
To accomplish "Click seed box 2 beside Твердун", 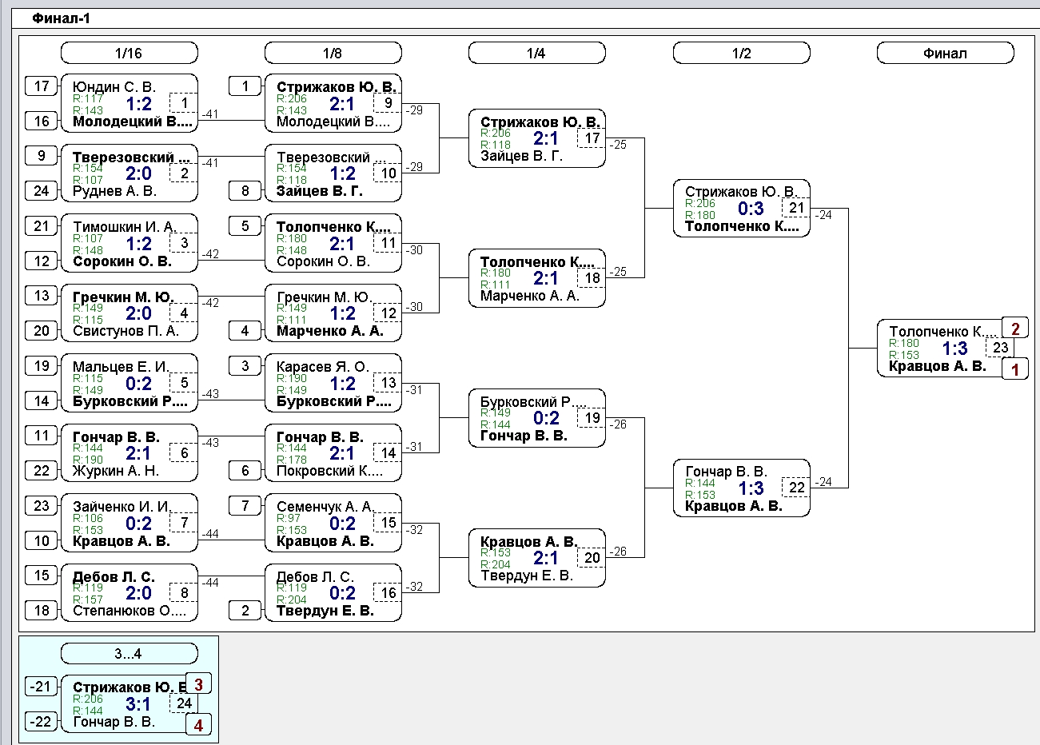I will click(245, 611).
